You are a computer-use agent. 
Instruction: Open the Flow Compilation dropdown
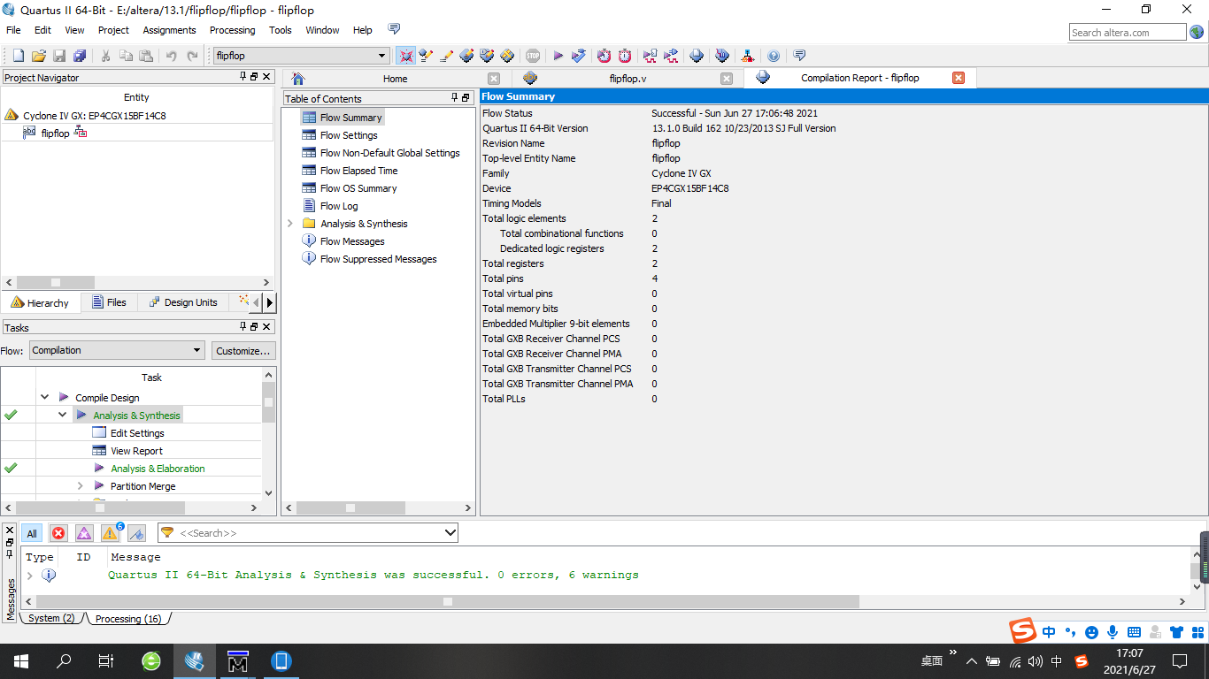coord(197,350)
